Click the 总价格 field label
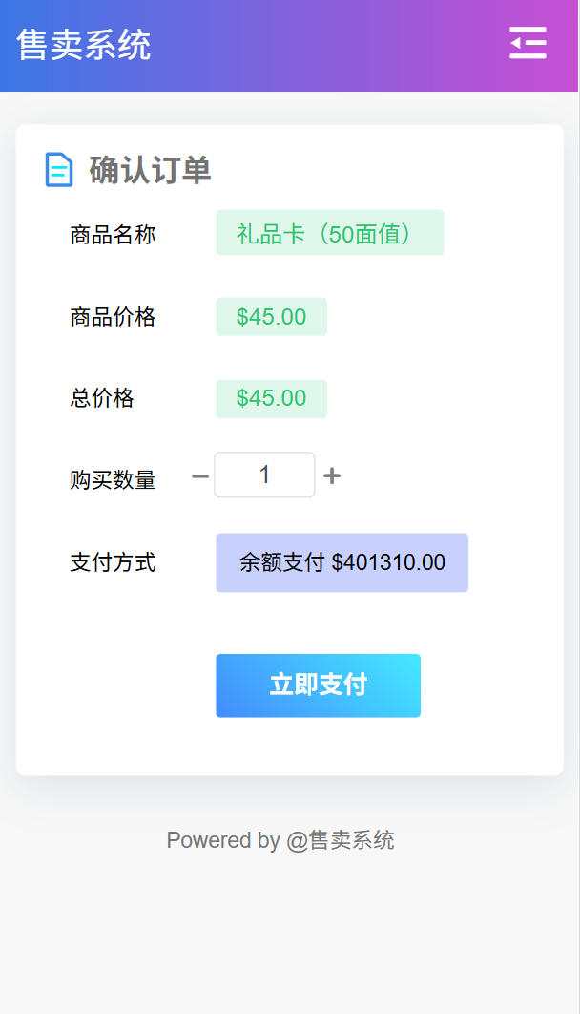Image resolution: width=580 pixels, height=1014 pixels. (102, 399)
